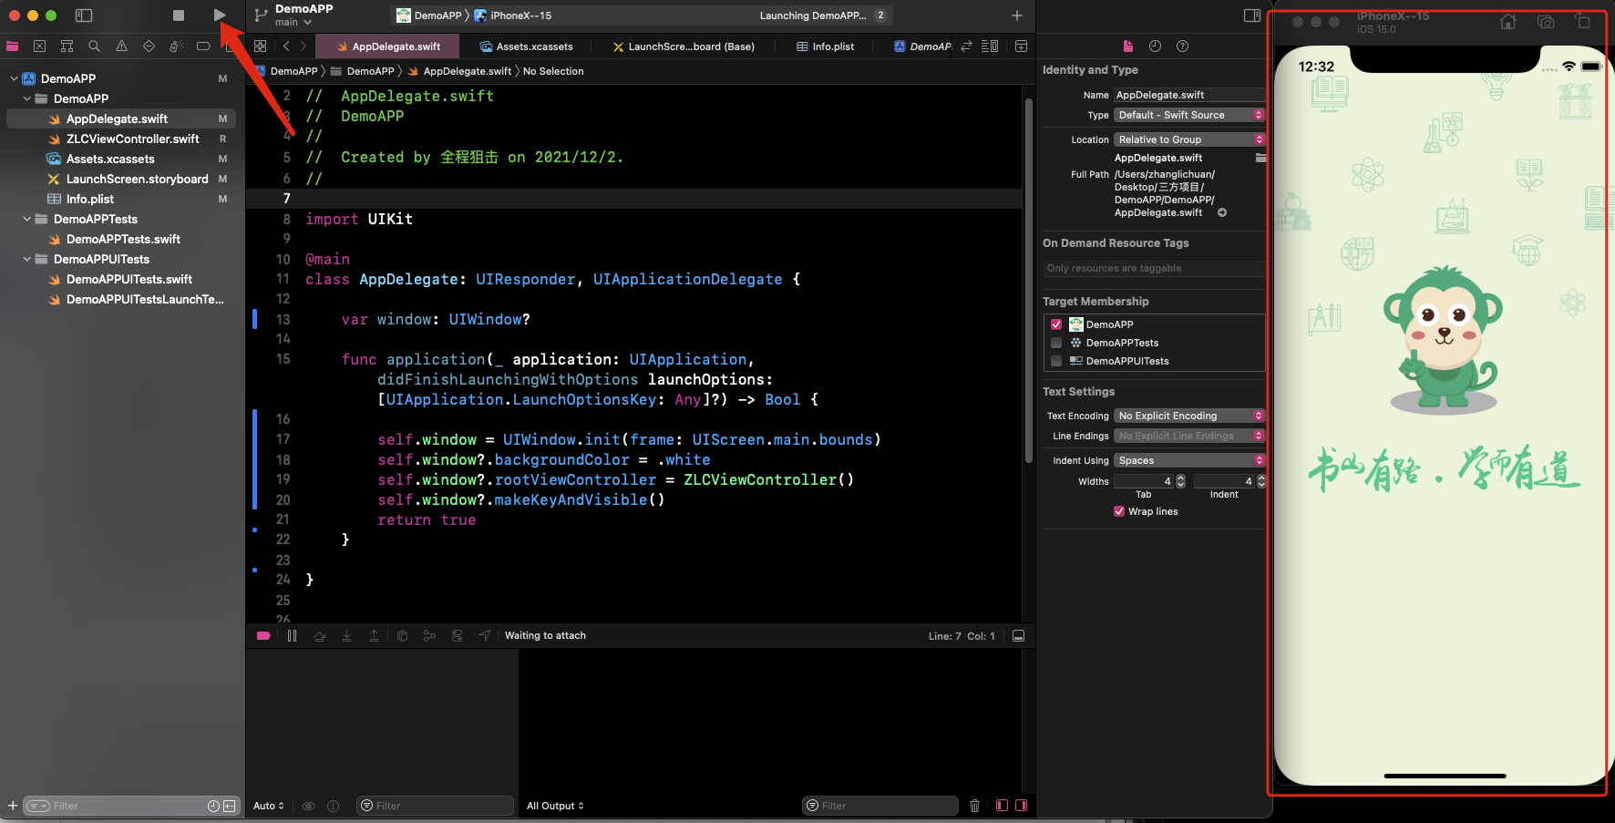
Task: Take a simulator screenshot
Action: 1546,22
